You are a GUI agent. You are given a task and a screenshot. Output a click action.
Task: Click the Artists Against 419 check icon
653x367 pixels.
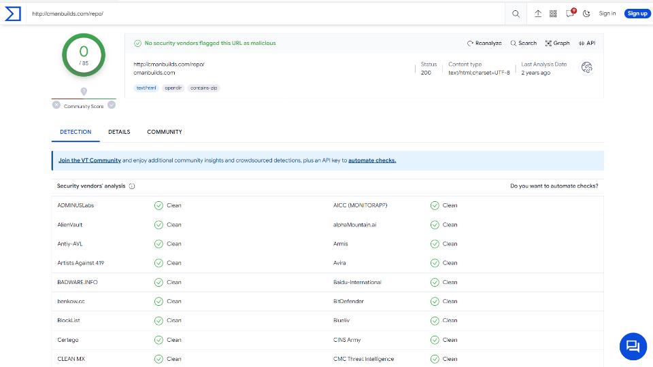[x=158, y=263]
